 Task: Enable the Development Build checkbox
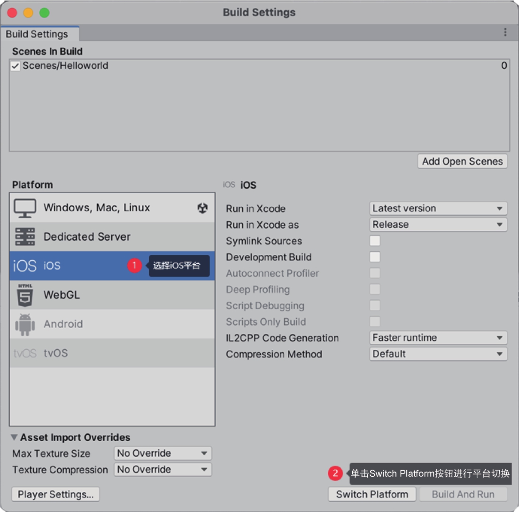click(375, 257)
